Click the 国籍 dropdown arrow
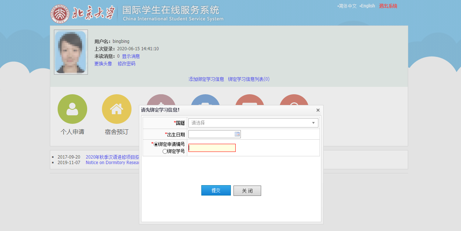 (x=314, y=123)
